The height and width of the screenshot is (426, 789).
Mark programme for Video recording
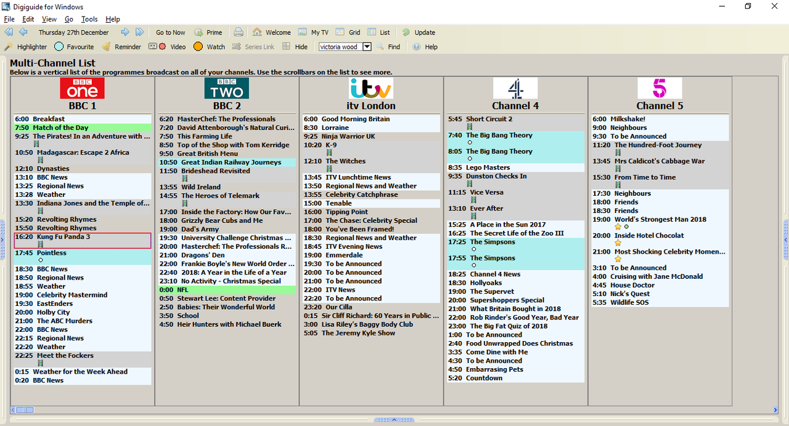(x=167, y=47)
